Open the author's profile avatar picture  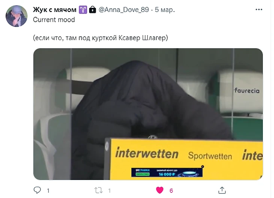tap(17, 16)
